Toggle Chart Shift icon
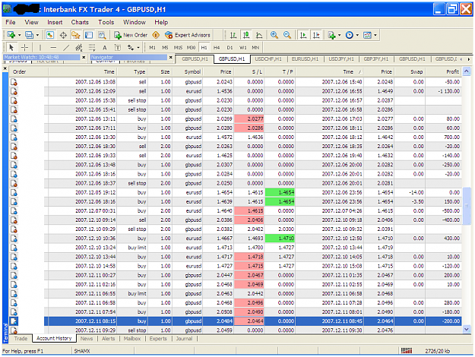Screen dimensions: 475x357 tap(316, 35)
